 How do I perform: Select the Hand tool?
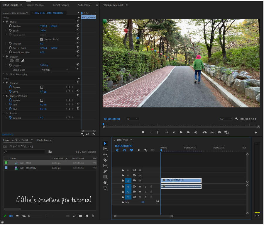pos(105,182)
